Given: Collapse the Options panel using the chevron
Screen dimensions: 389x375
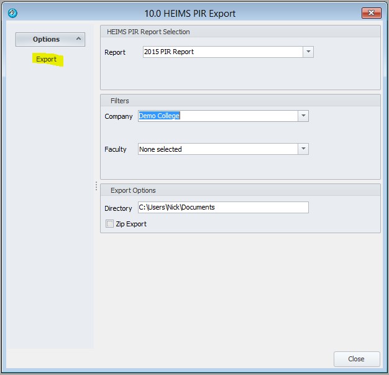Looking at the screenshot, I should (x=78, y=39).
